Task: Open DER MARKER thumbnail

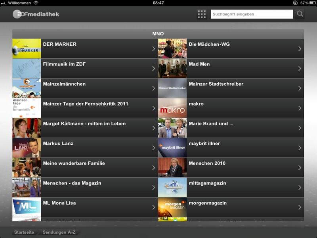Action: pos(27,48)
